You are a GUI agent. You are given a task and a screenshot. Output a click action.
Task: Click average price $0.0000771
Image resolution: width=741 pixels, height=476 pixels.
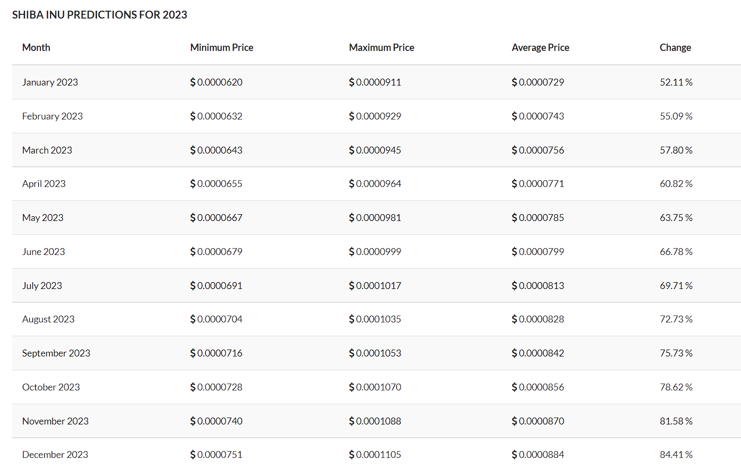538,183
